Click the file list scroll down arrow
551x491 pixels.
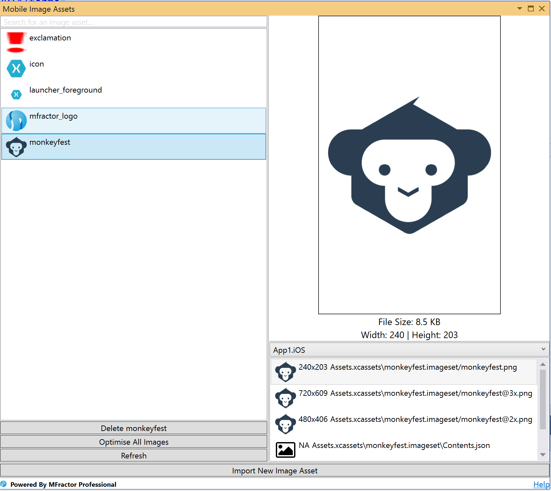543,454
